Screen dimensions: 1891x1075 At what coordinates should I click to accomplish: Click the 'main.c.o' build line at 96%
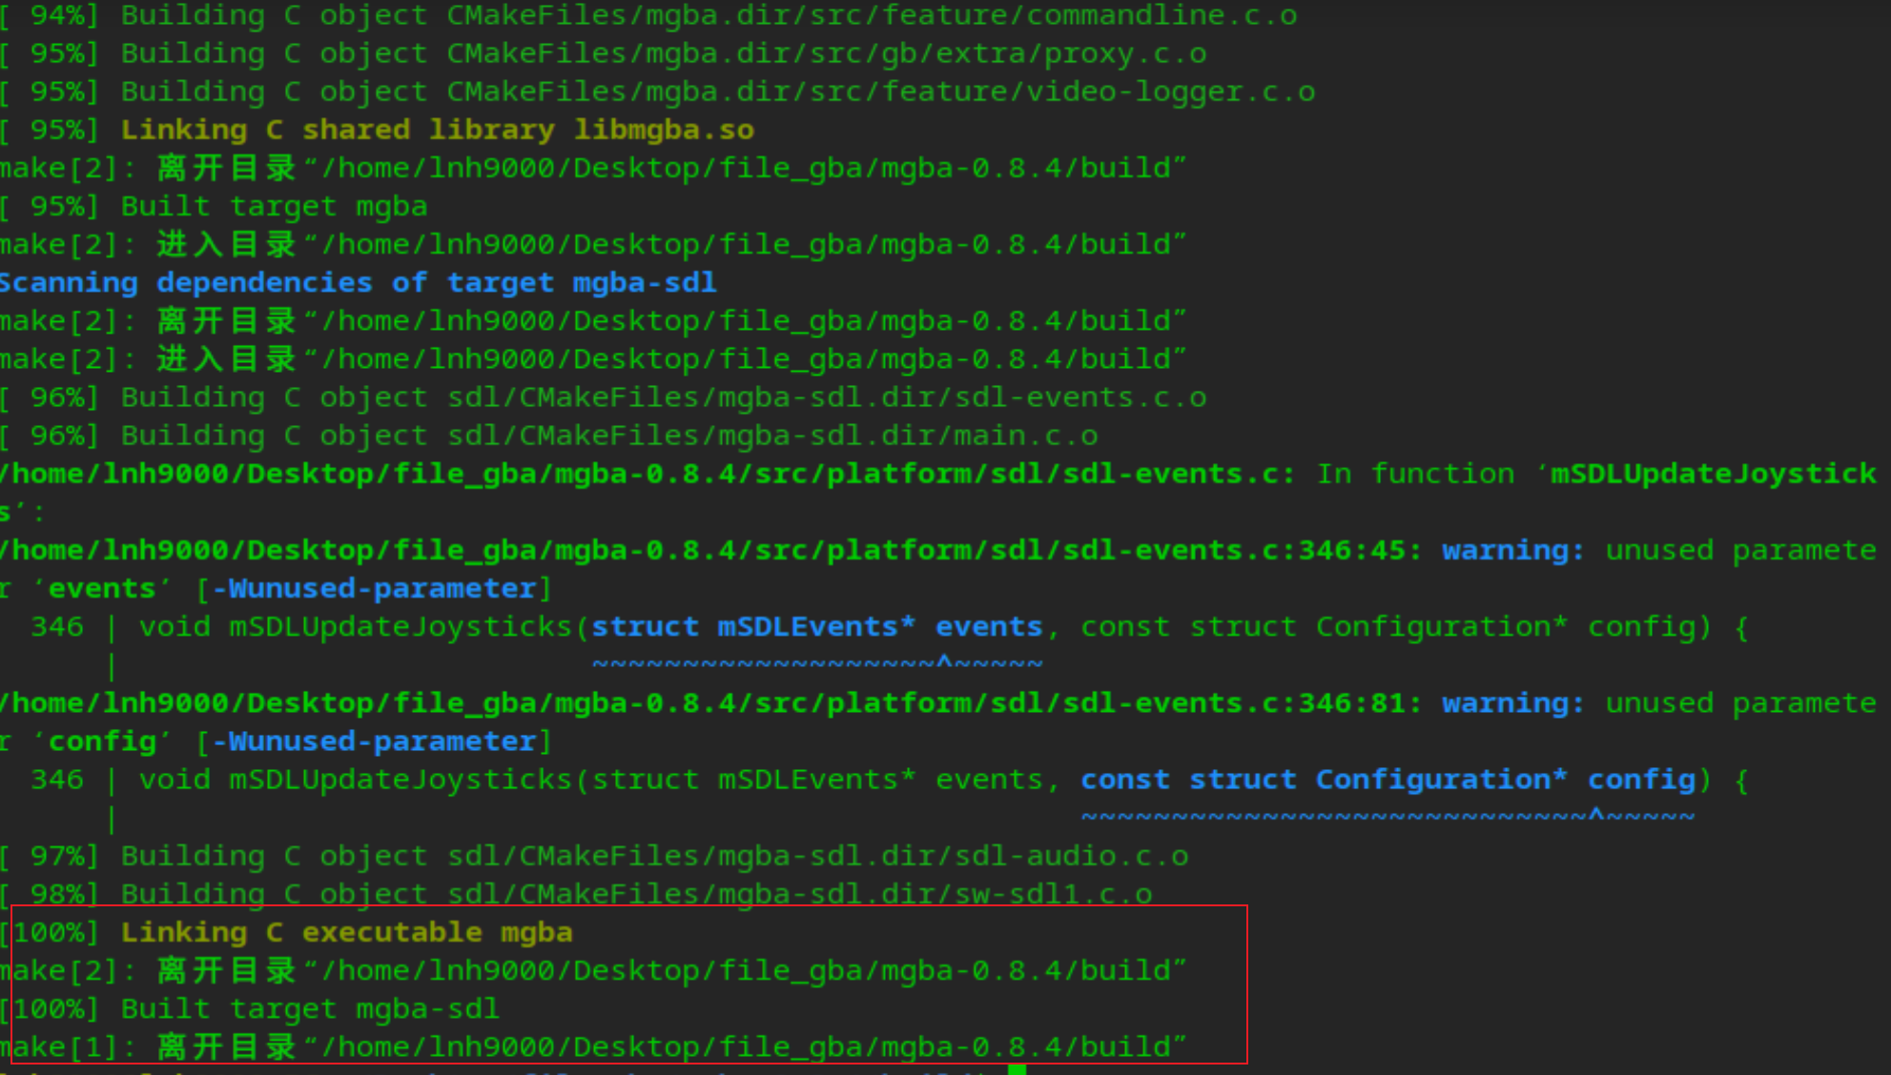(549, 436)
